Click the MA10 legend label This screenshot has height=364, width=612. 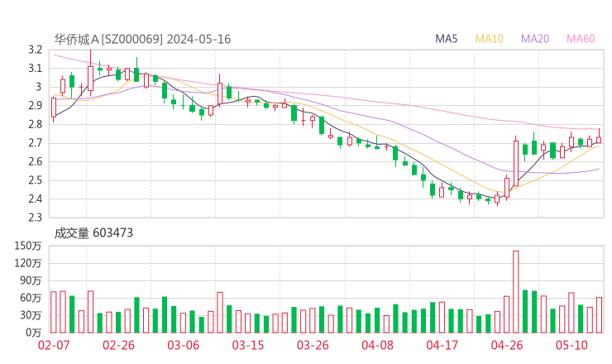[x=489, y=39]
